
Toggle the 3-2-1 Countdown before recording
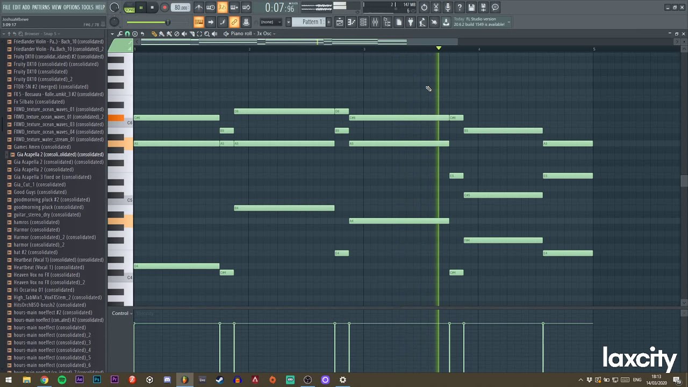(222, 7)
